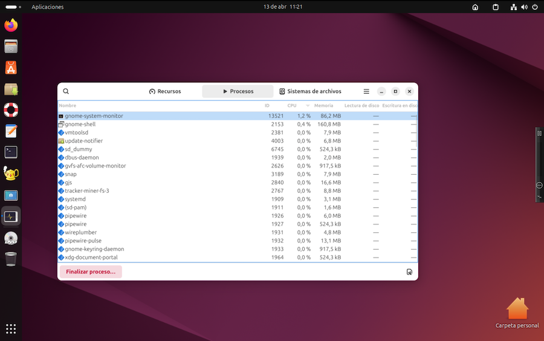Open the Text Editor dock icon
Image resolution: width=544 pixels, height=341 pixels.
[11, 131]
